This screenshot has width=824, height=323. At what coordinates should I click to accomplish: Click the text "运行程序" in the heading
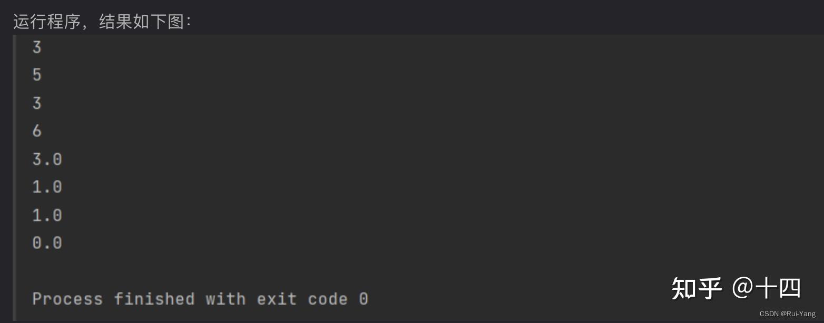(46, 22)
